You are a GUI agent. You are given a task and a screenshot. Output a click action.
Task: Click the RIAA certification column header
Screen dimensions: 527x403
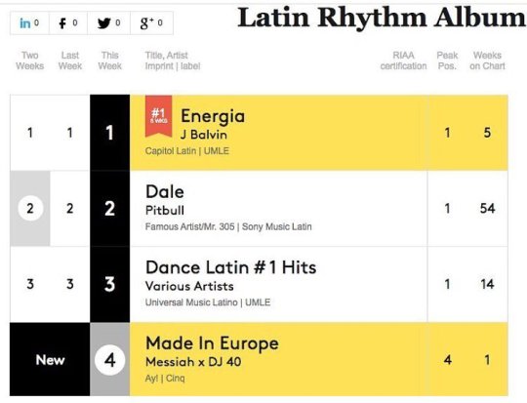coord(403,60)
